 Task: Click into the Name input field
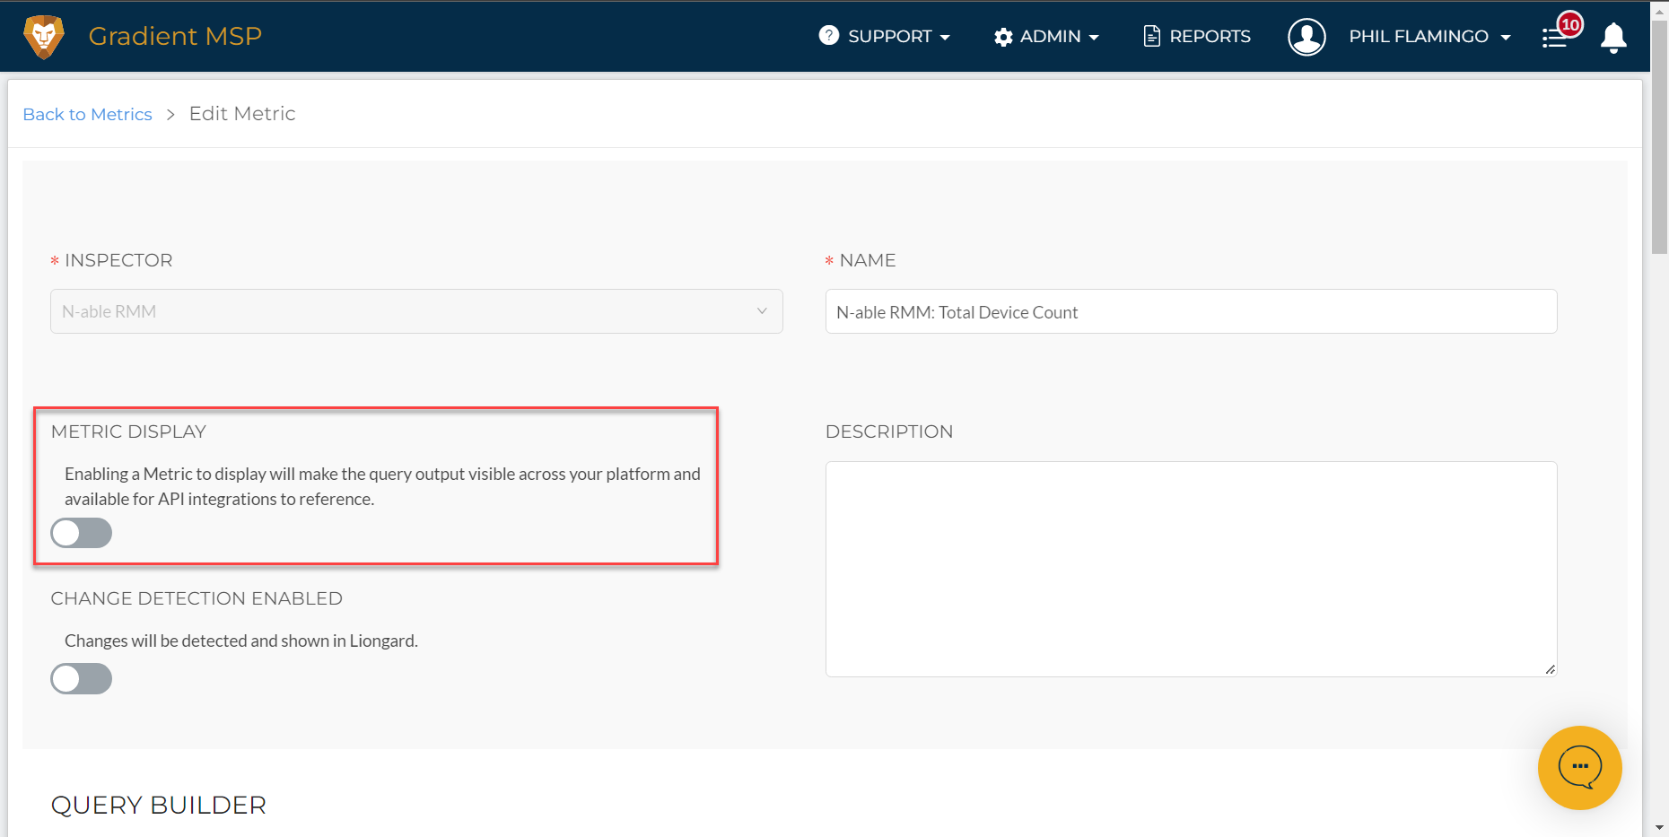pyautogui.click(x=1191, y=311)
